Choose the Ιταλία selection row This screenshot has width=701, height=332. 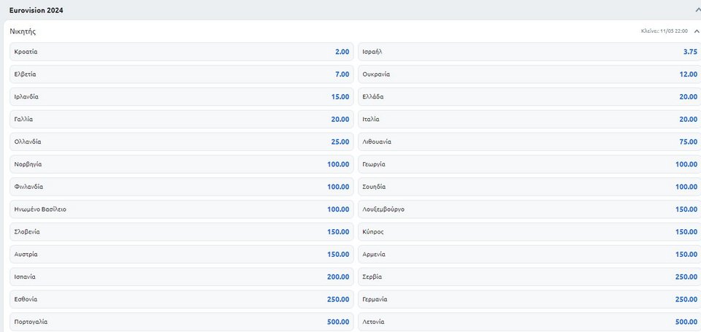pyautogui.click(x=529, y=120)
